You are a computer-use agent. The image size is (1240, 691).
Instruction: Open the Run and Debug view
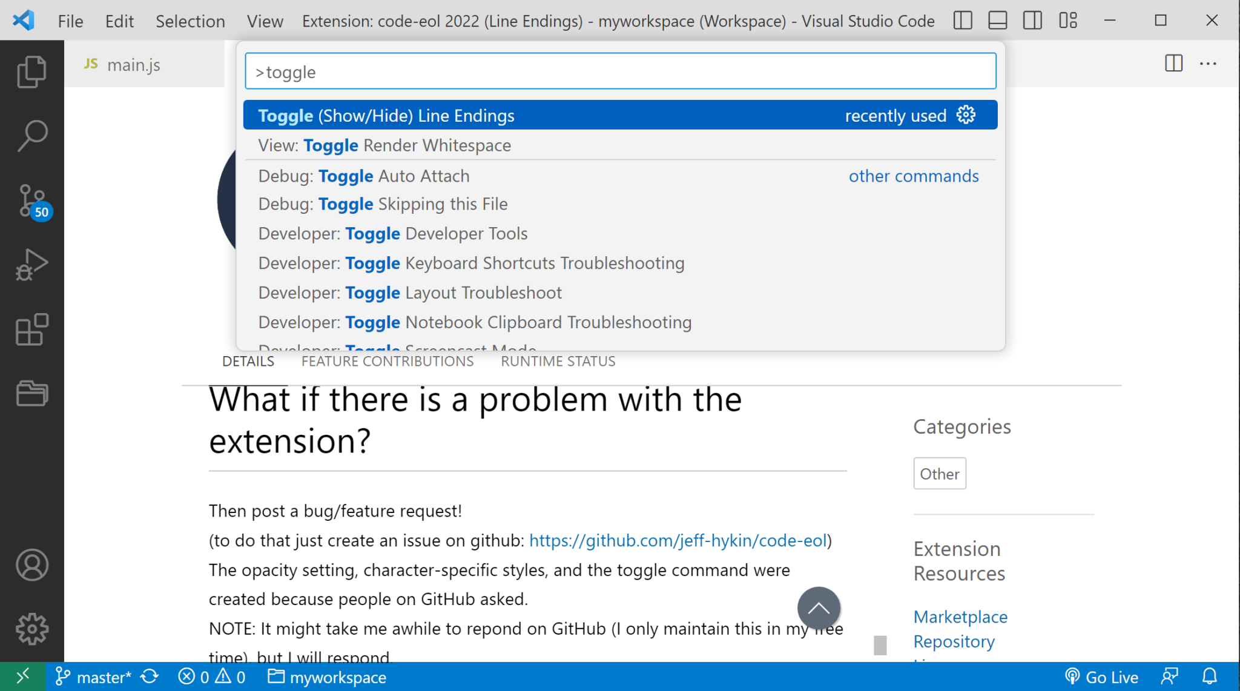tap(31, 265)
